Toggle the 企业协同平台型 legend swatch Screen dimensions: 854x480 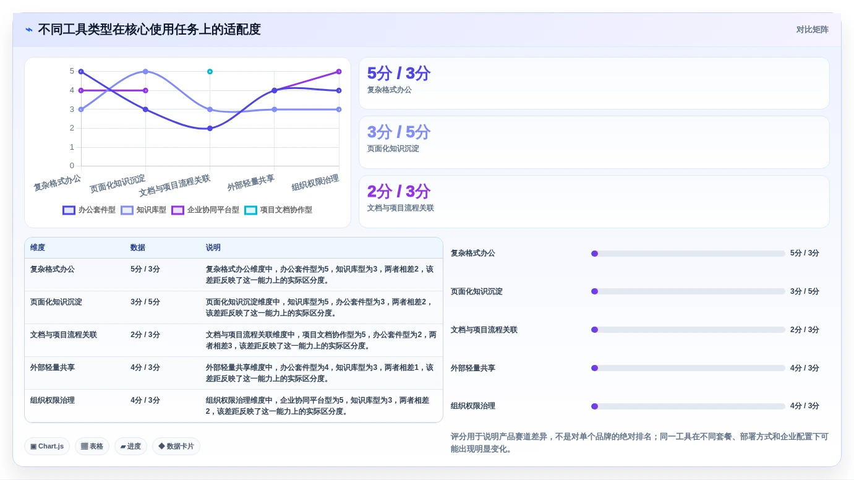click(x=177, y=210)
